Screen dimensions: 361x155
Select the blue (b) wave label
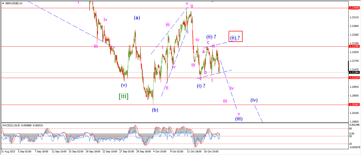pos(155,110)
